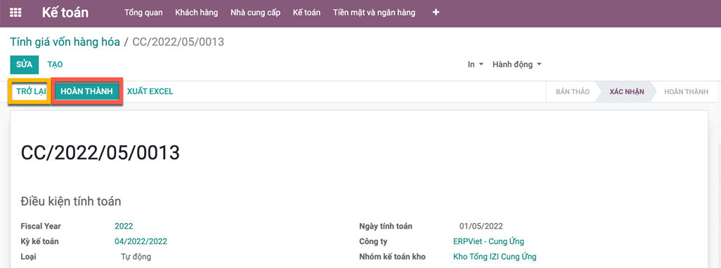Open the Nhà cung cấp menu

pos(255,13)
